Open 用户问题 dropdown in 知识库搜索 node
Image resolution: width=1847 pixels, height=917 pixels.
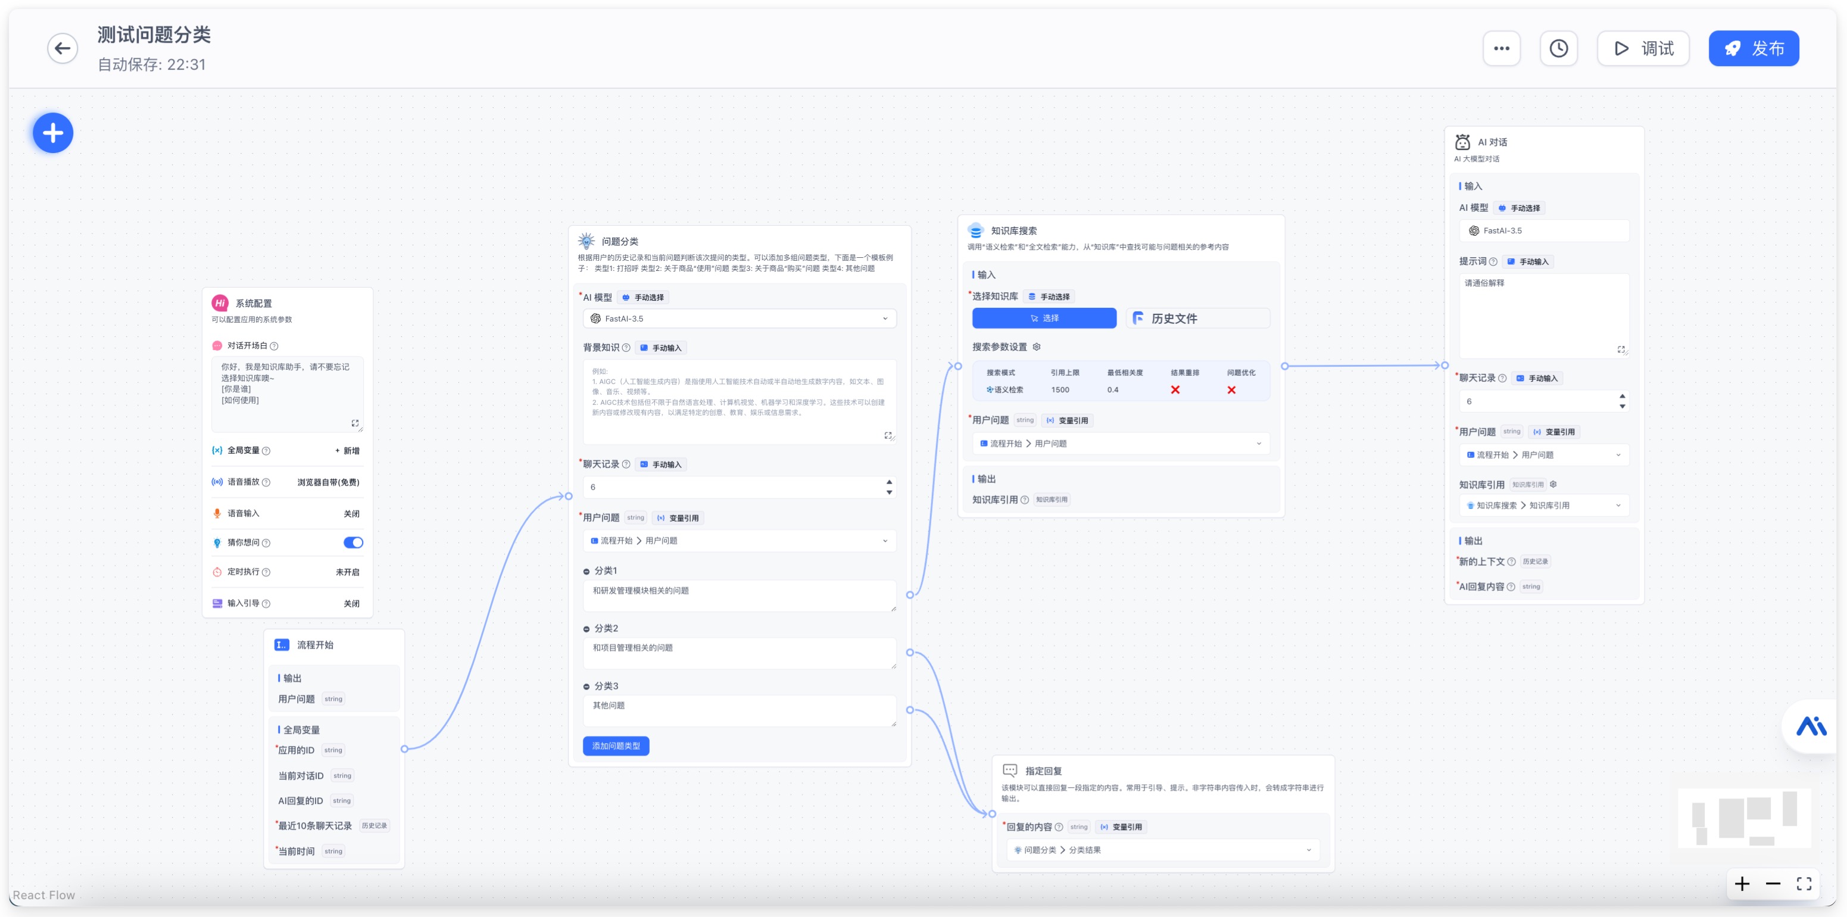tap(1121, 444)
